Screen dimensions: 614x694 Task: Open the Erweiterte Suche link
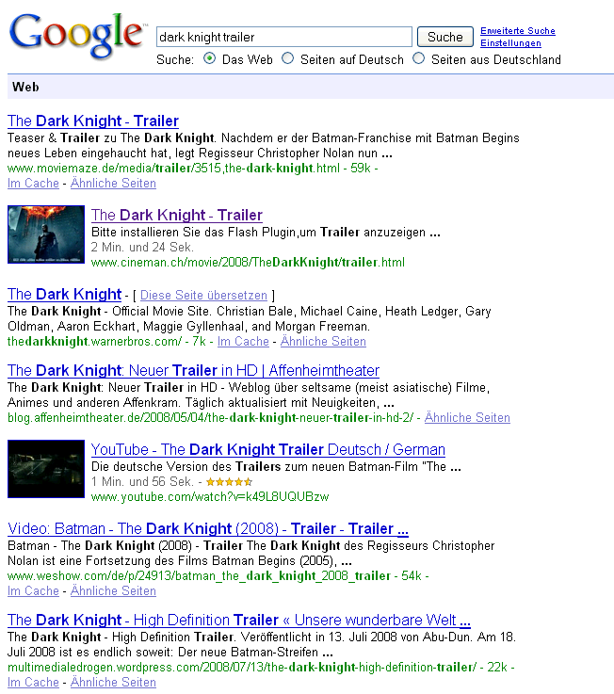(x=518, y=30)
